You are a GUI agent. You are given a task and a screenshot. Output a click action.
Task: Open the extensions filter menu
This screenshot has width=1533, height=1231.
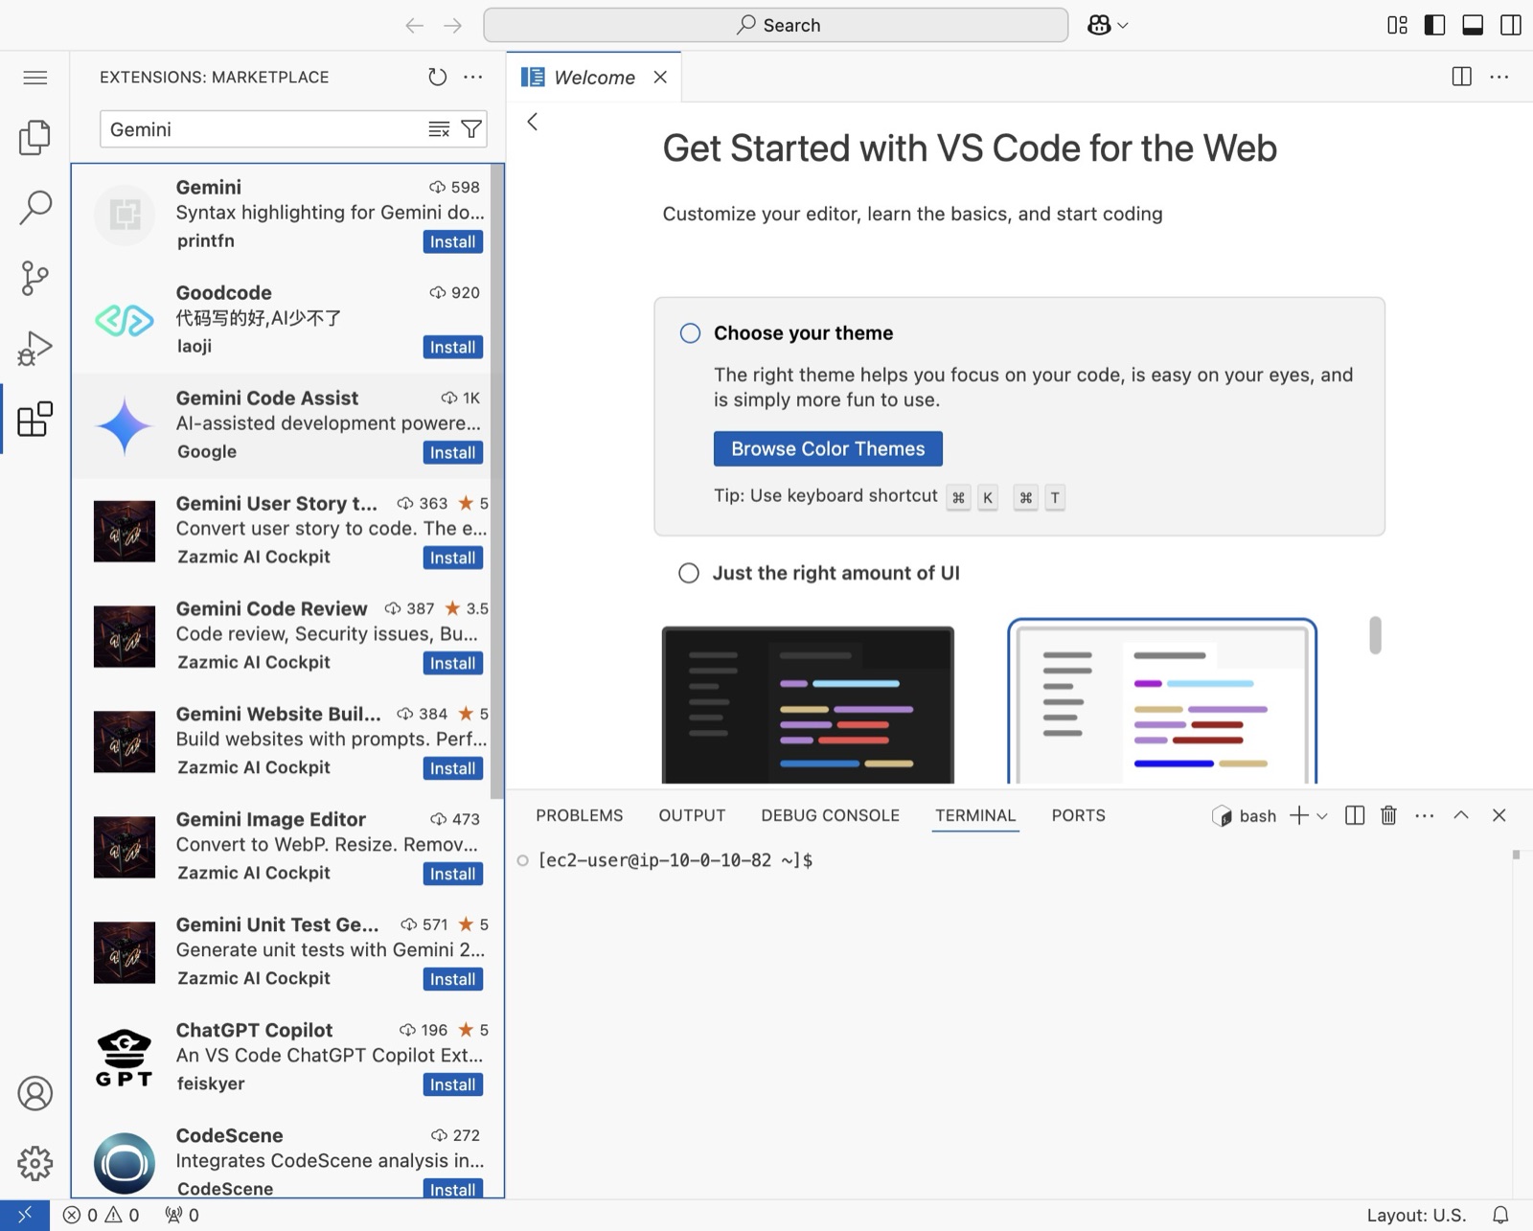click(471, 129)
